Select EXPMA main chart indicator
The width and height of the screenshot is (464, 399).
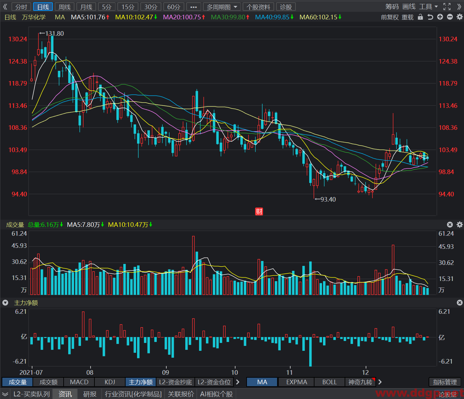click(296, 382)
